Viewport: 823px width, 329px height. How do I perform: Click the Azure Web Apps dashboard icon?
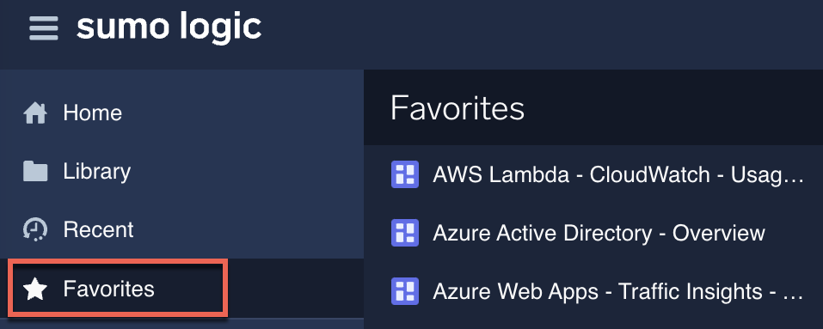point(405,291)
